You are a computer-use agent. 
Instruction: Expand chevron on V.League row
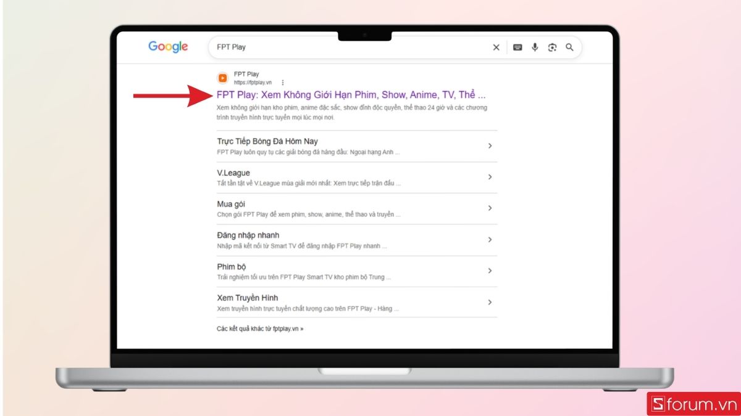point(490,177)
